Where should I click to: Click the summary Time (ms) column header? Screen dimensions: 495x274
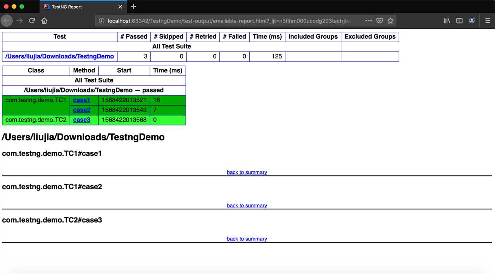(267, 37)
